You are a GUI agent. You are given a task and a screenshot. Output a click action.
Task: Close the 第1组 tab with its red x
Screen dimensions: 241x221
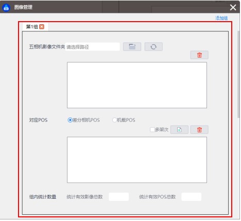(x=42, y=27)
